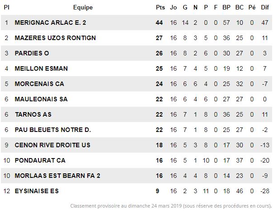Image resolution: width=273 pixels, height=213 pixels.
Task: Click TARNOS AS team name
Action: pos(33,114)
